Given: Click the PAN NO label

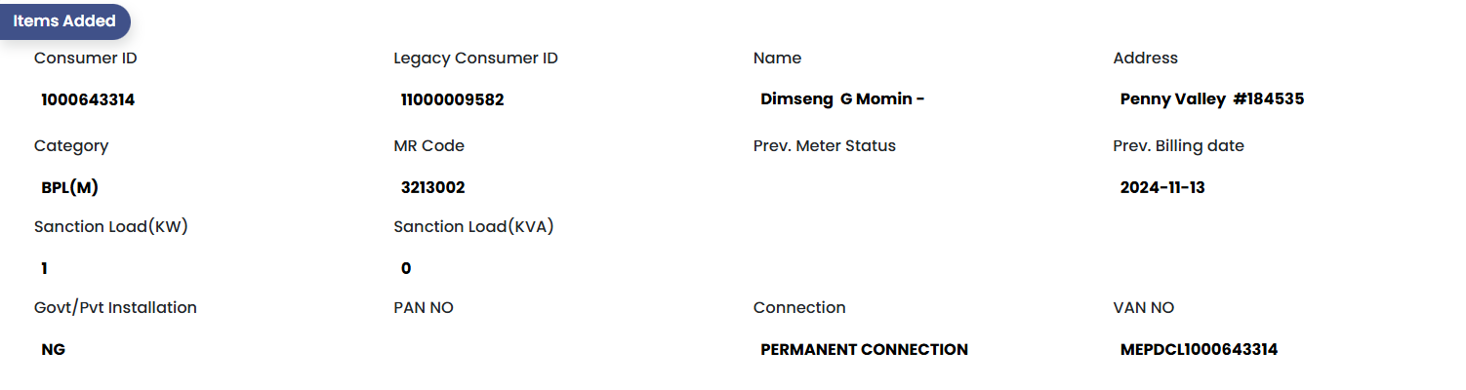Looking at the screenshot, I should tap(424, 308).
